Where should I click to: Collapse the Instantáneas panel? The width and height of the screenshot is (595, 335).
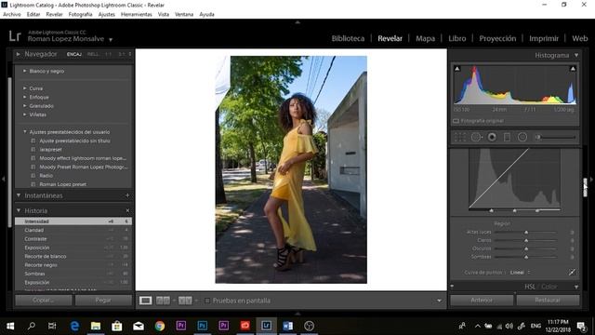[x=19, y=195]
